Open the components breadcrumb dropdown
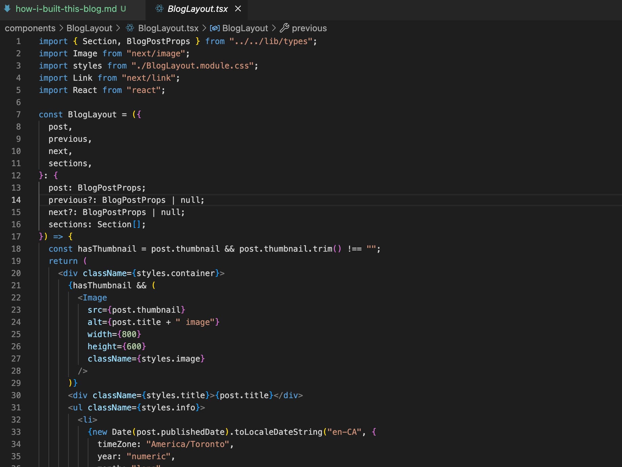Viewport: 622px width, 467px height. [x=30, y=28]
